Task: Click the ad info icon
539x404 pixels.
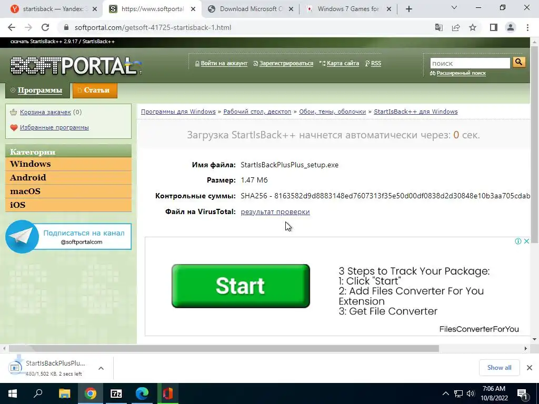Action: click(x=518, y=241)
